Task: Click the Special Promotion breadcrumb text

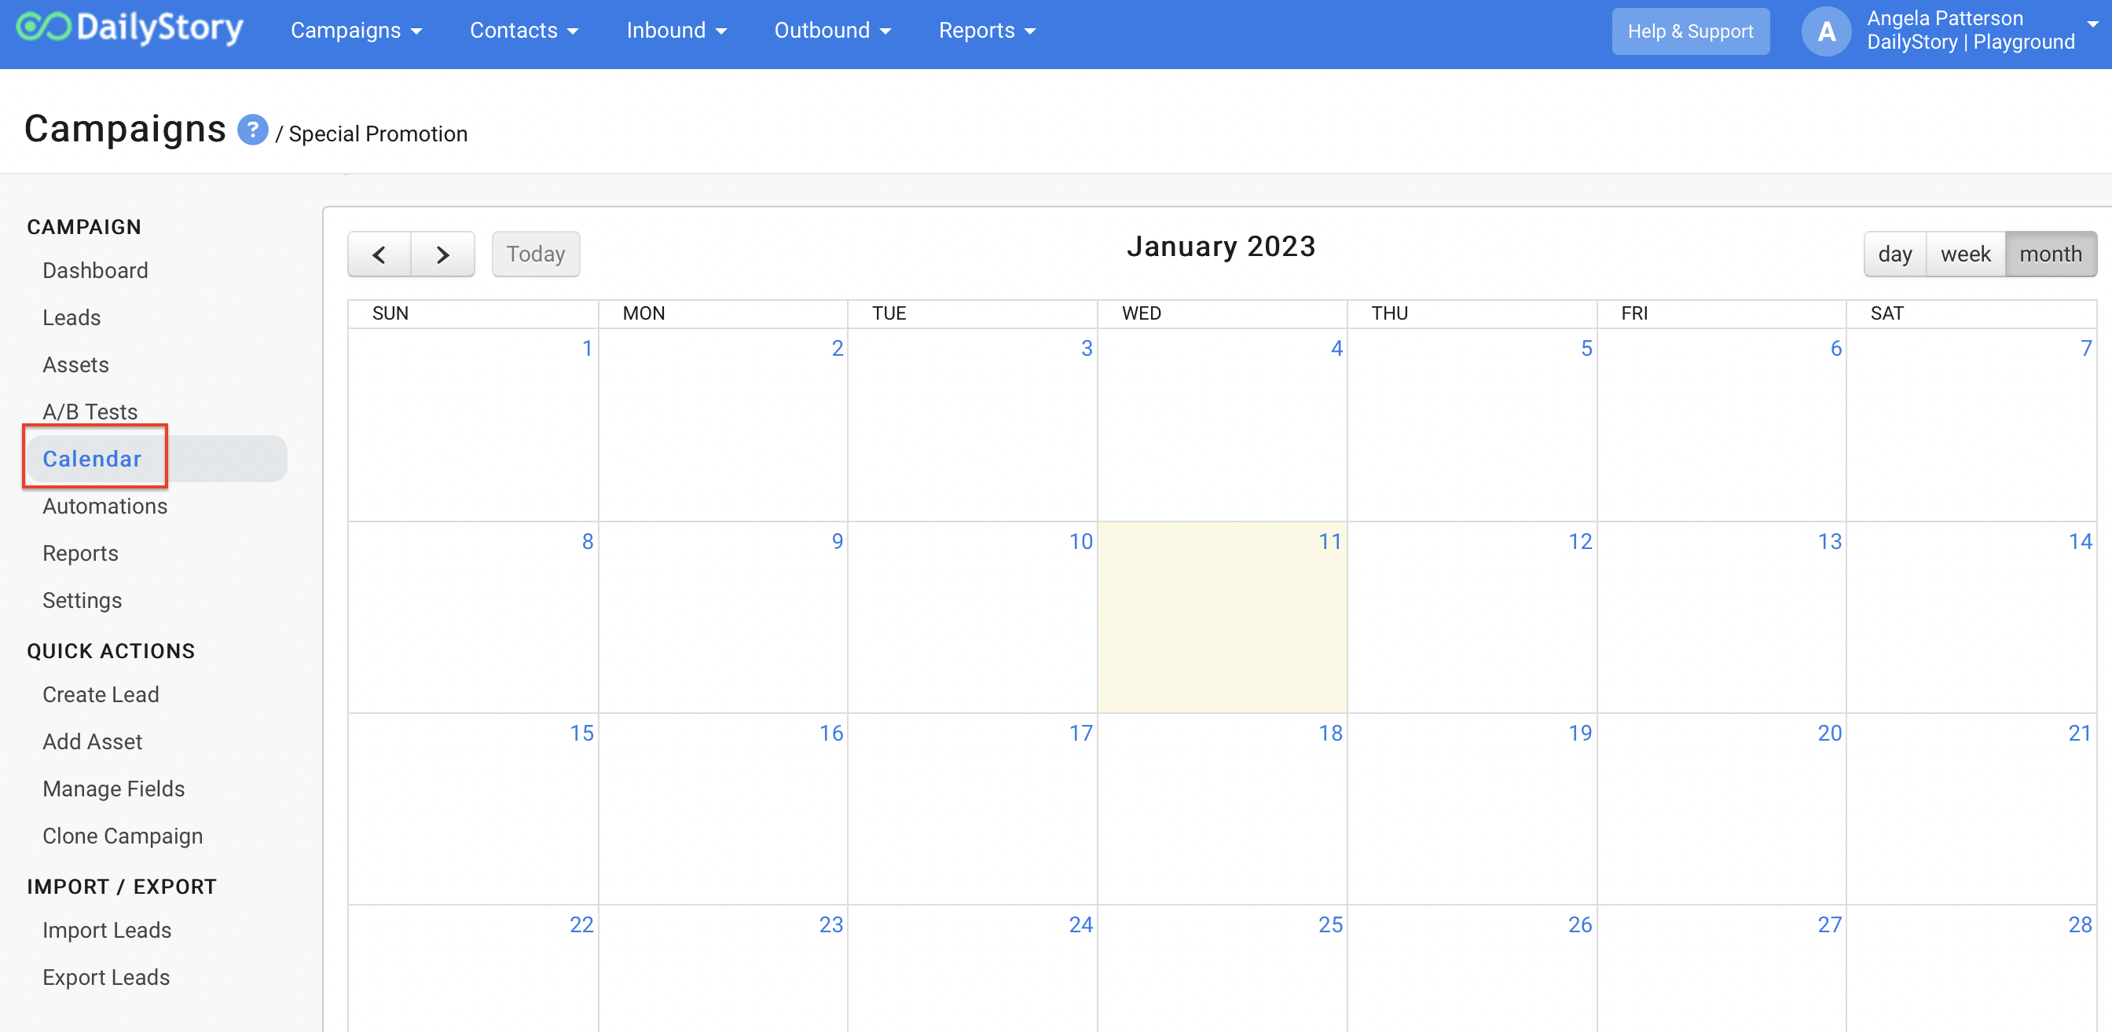Action: tap(378, 134)
